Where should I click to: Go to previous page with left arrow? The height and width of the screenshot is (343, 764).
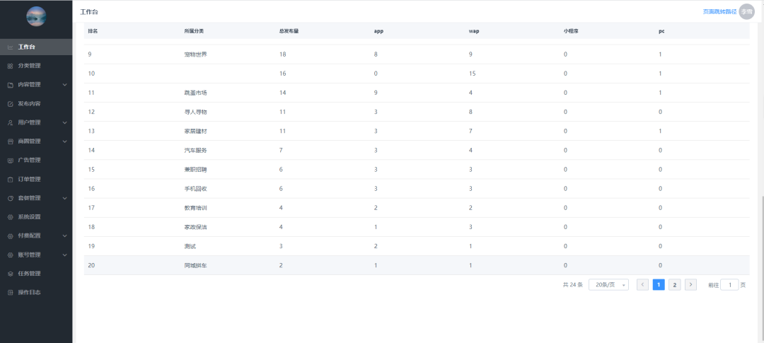[642, 285]
